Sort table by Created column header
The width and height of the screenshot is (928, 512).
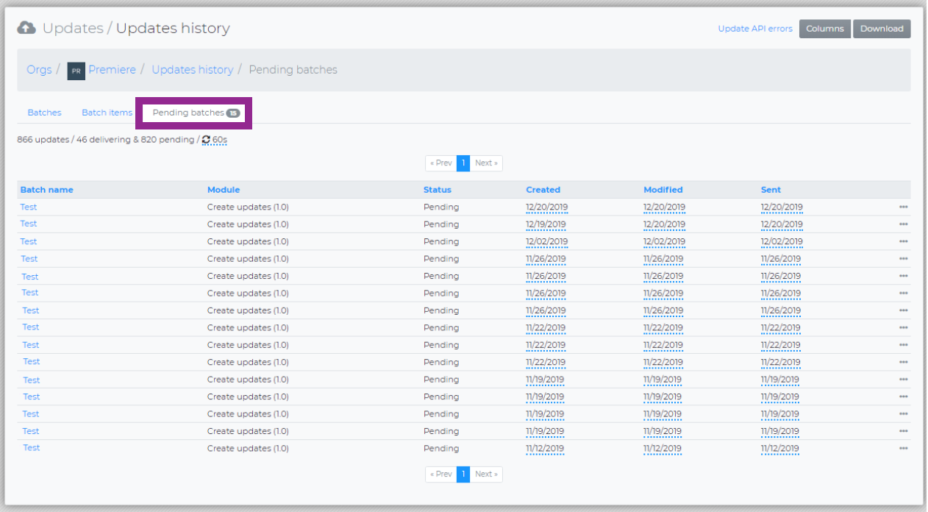point(543,190)
